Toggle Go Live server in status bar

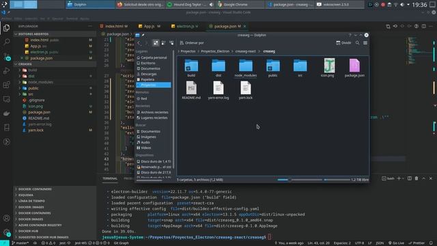coord(396,243)
